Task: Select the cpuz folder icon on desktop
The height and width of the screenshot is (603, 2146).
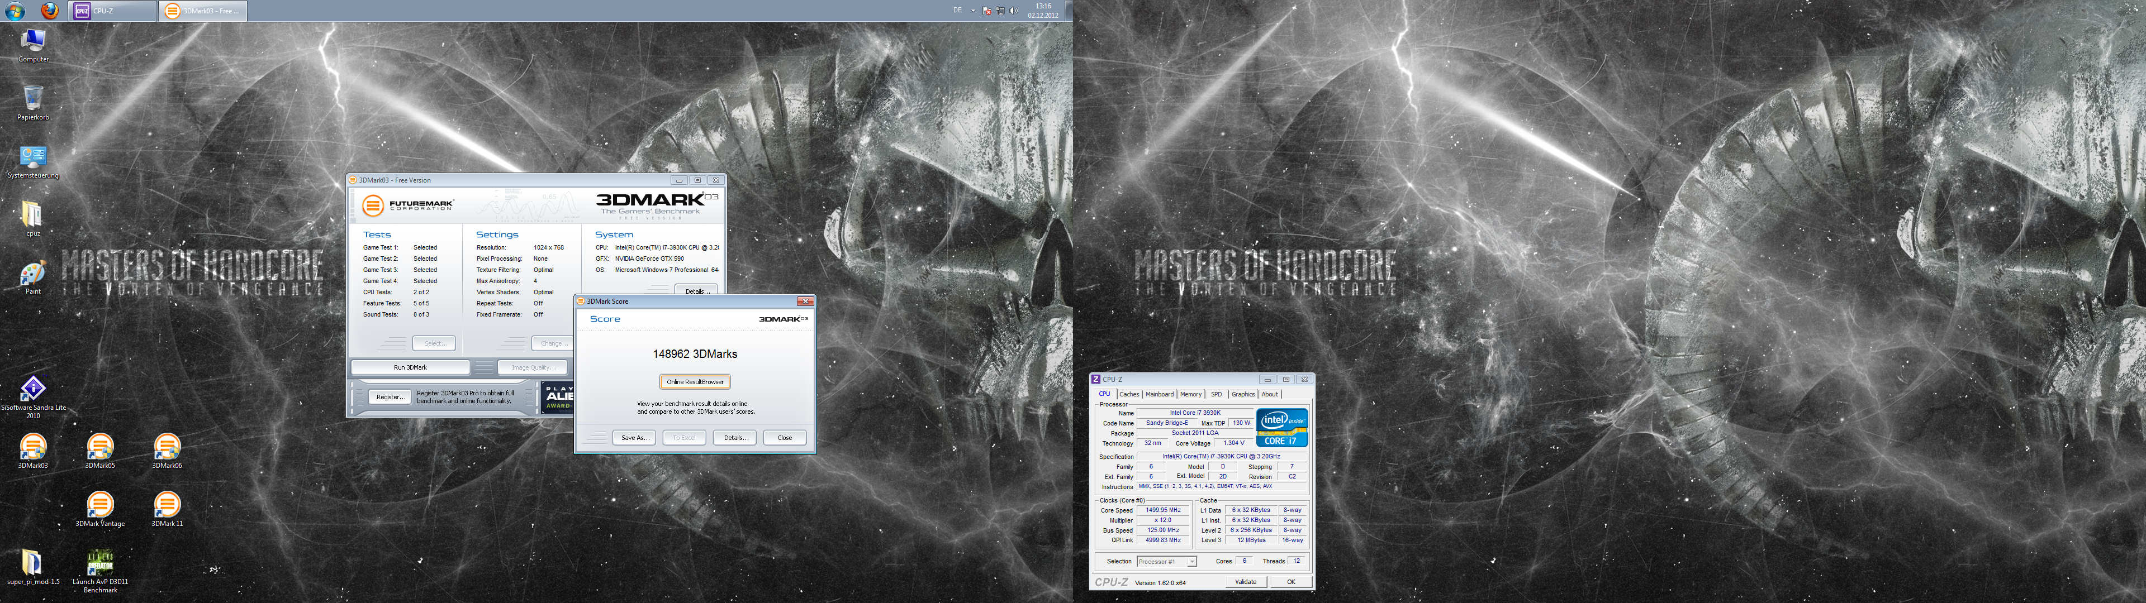Action: pyautogui.click(x=34, y=219)
